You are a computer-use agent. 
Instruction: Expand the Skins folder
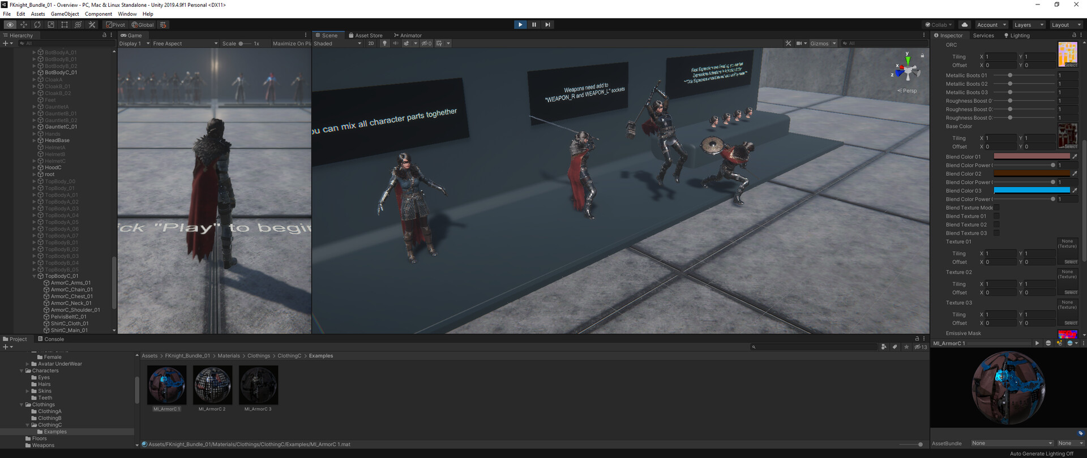27,391
